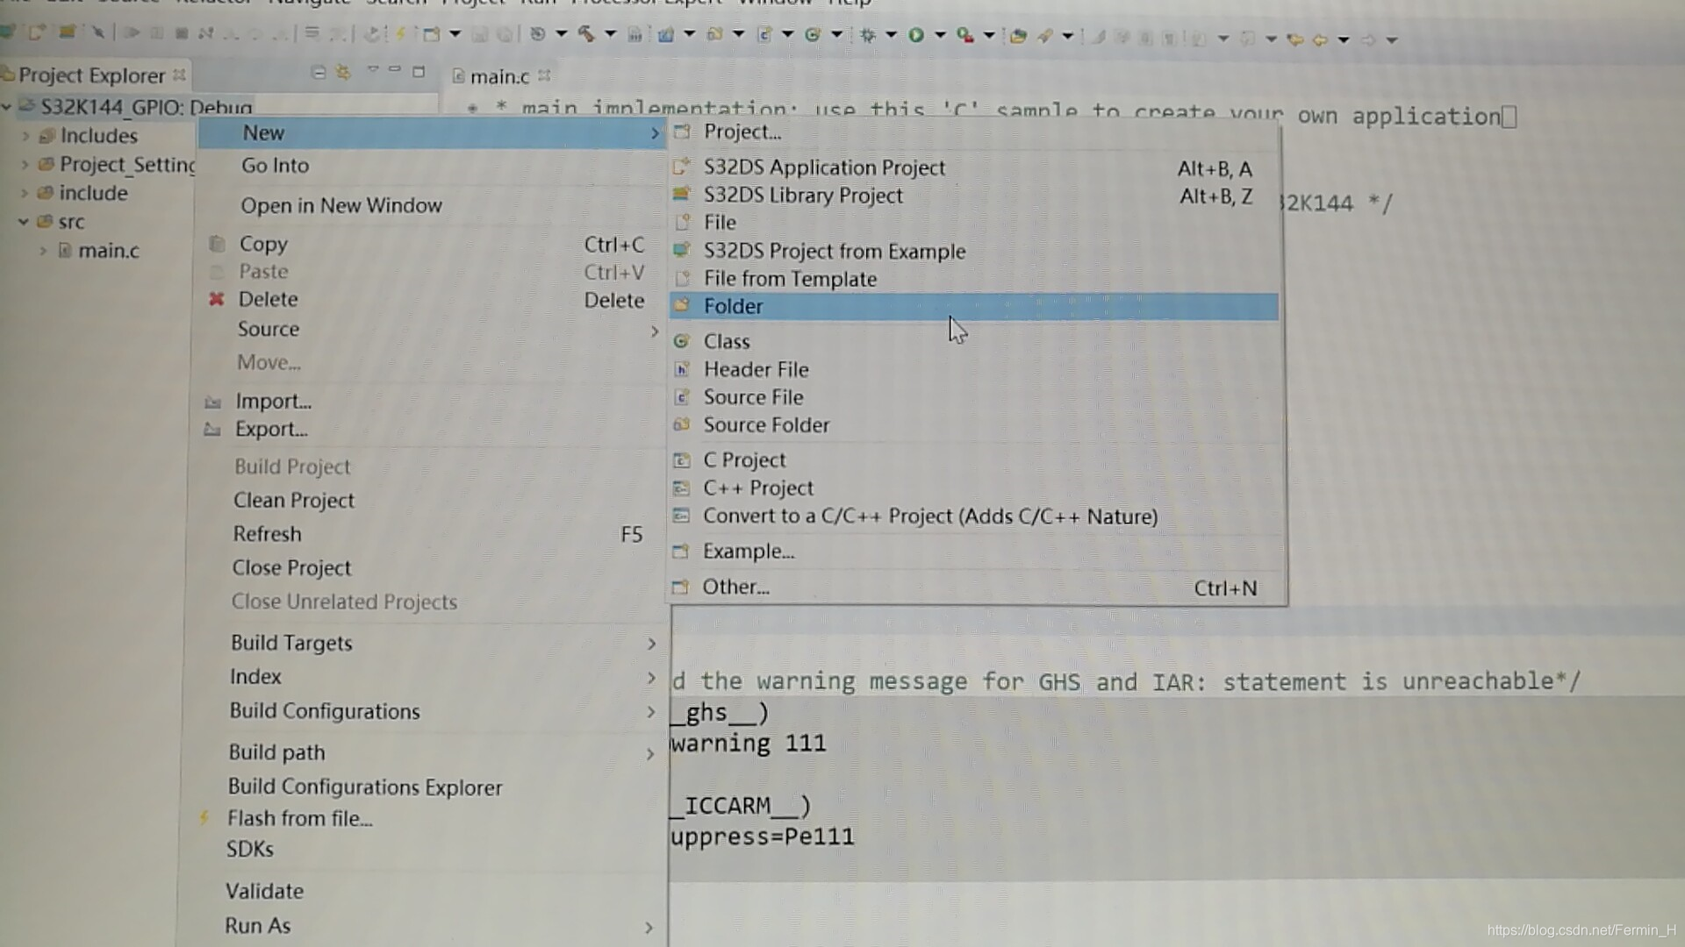Collapse the src folder node
1685x947 pixels.
24,221
